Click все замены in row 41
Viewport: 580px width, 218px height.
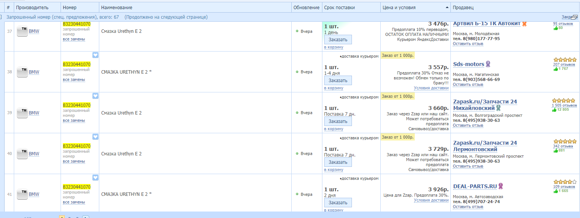[x=74, y=202]
